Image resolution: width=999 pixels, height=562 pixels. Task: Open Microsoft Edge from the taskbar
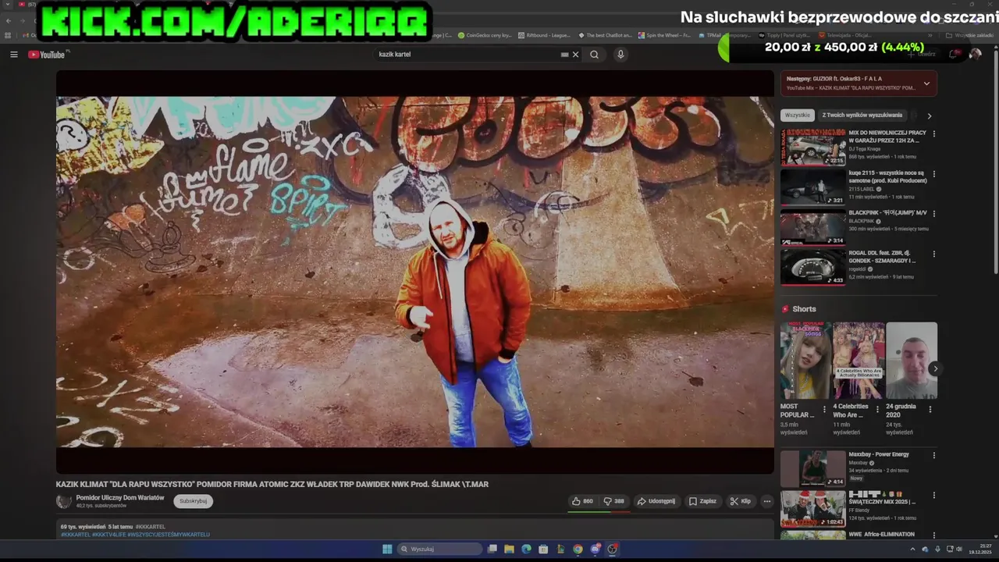(526, 549)
